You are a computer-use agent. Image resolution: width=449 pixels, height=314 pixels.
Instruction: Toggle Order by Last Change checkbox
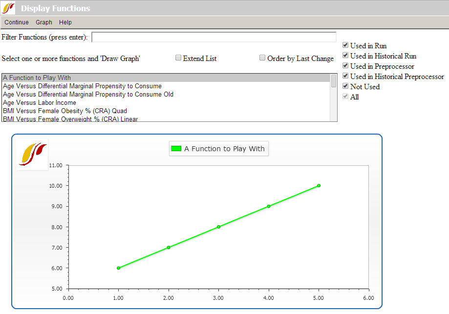[262, 58]
